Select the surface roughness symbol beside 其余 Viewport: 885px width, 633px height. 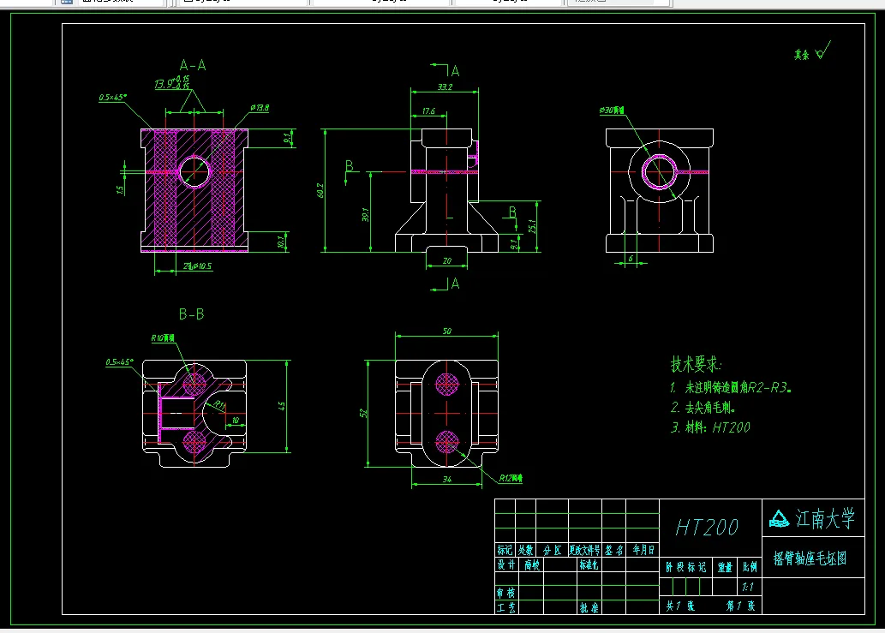(x=823, y=51)
